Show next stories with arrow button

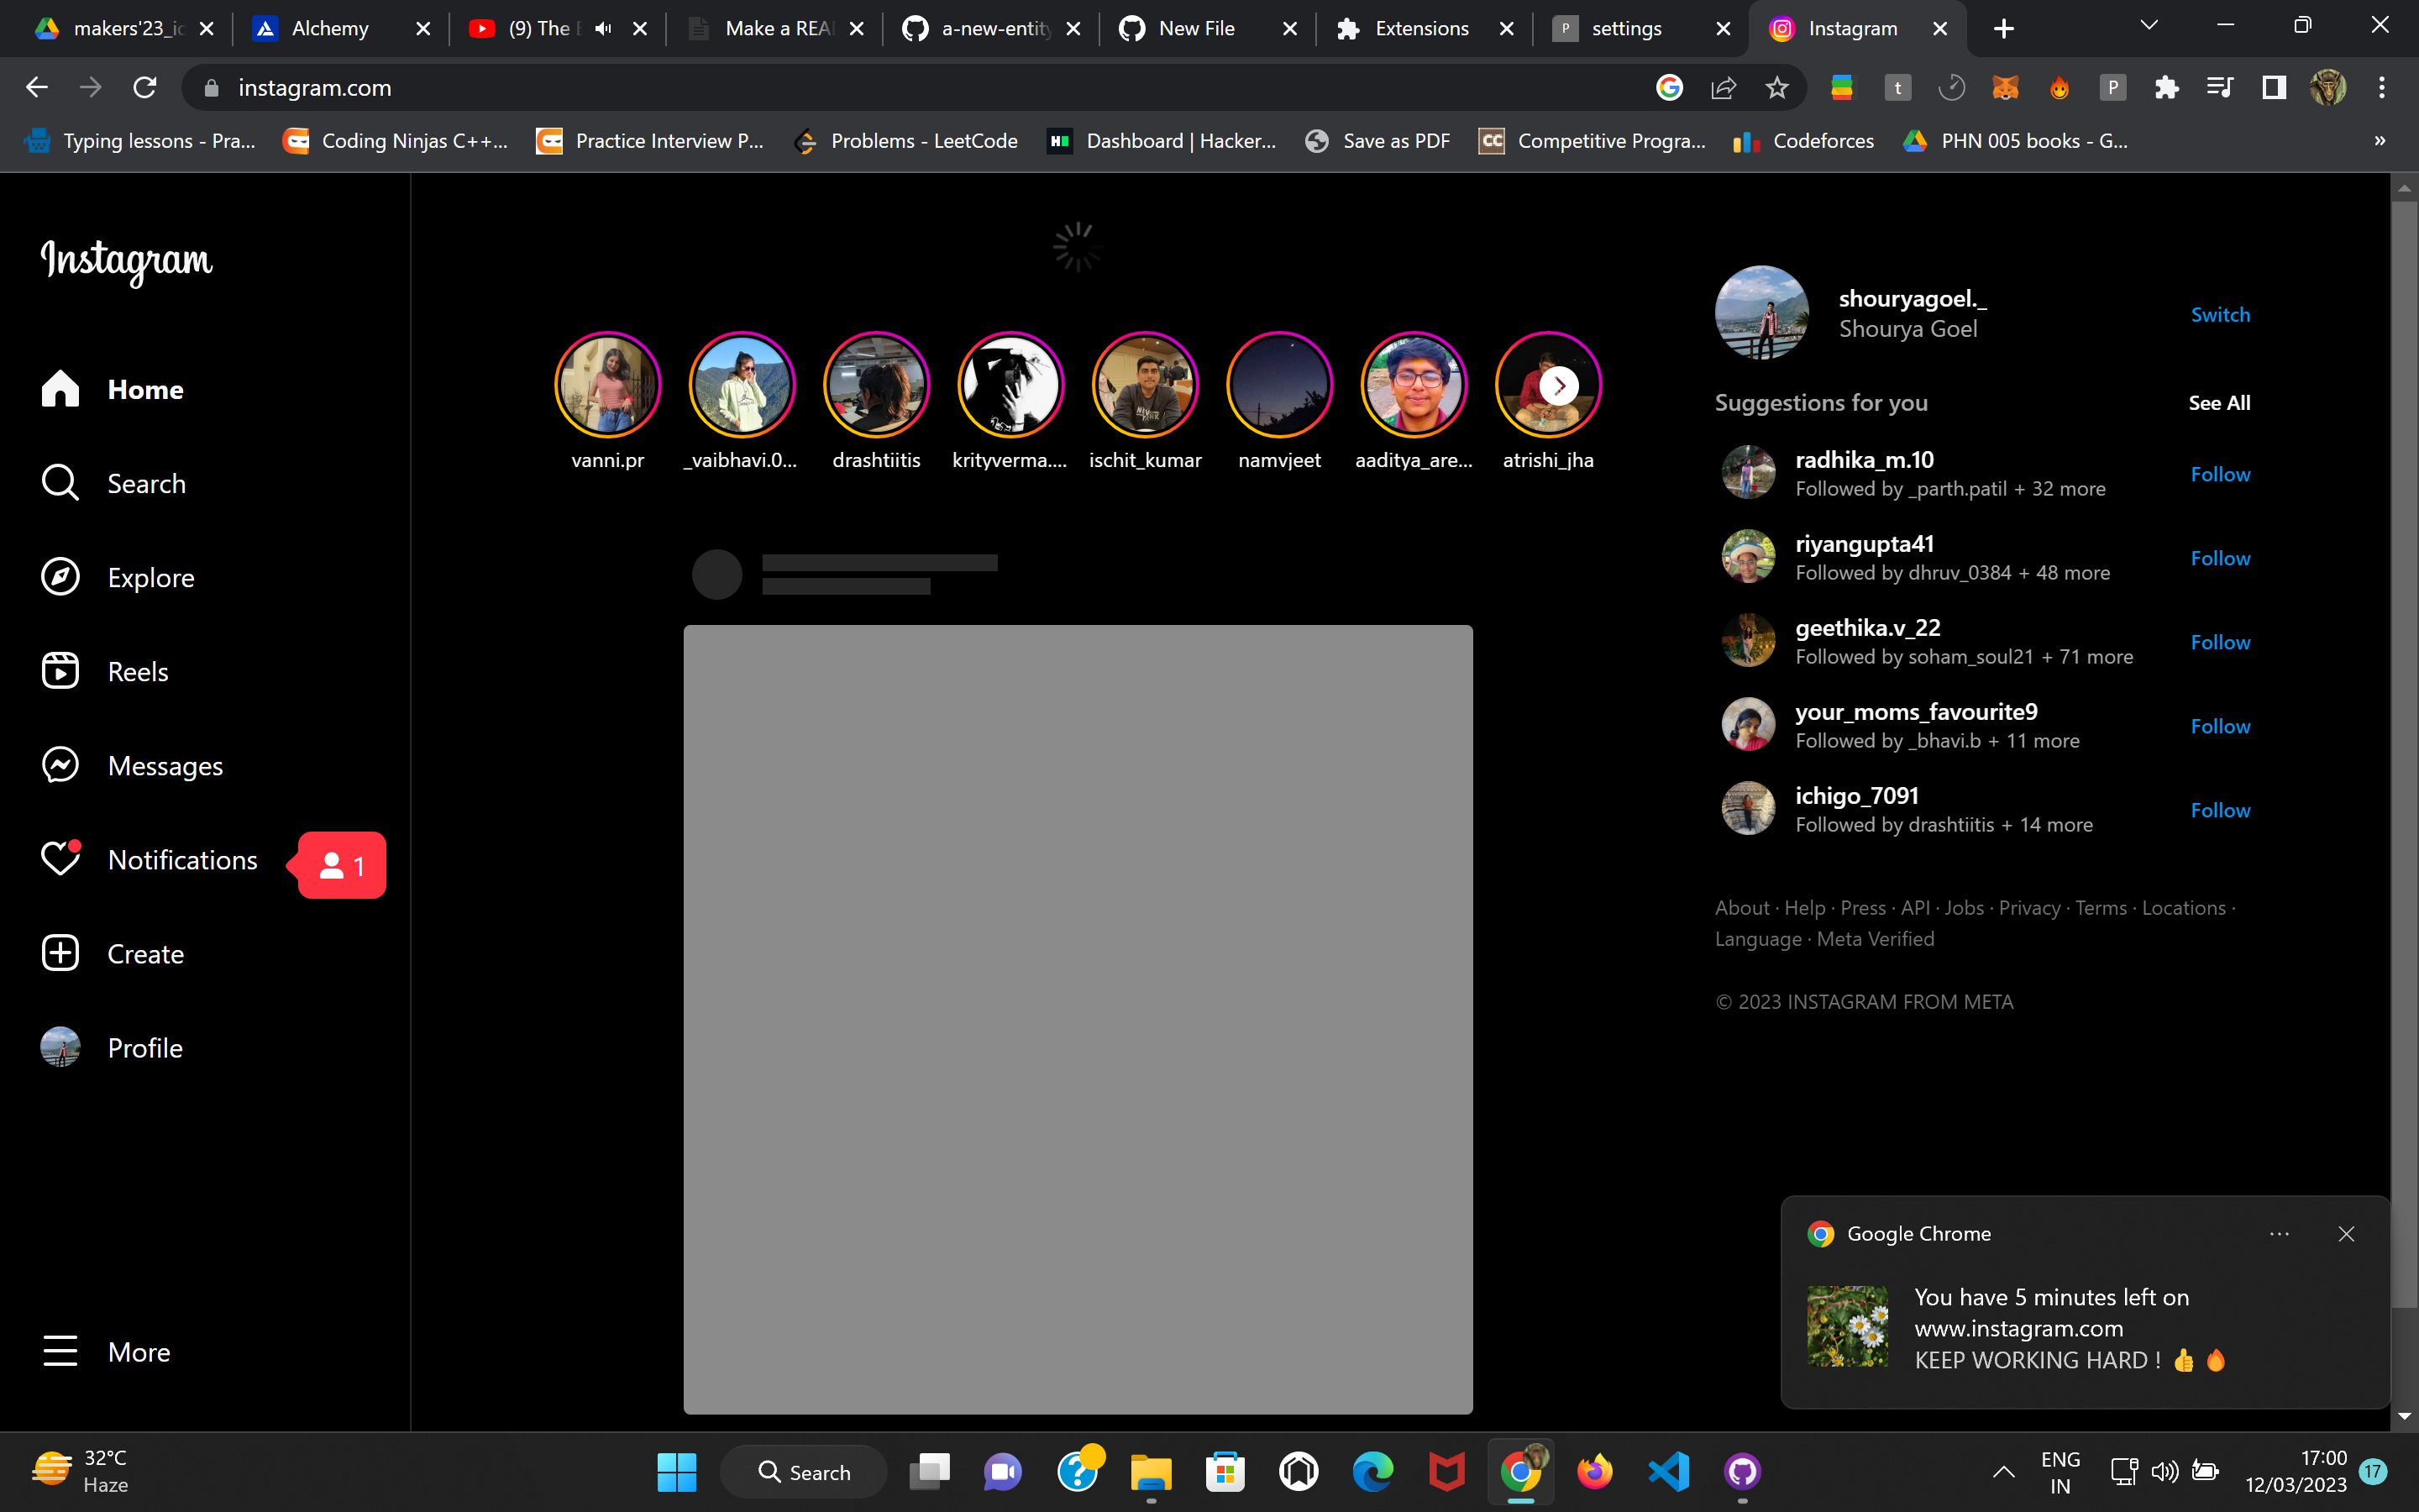coord(1560,385)
